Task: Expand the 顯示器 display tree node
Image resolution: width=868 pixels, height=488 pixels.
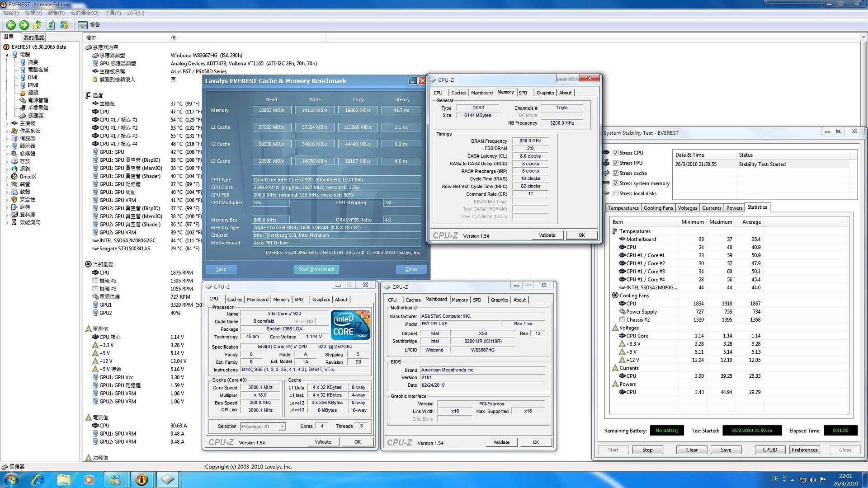Action: click(x=7, y=146)
